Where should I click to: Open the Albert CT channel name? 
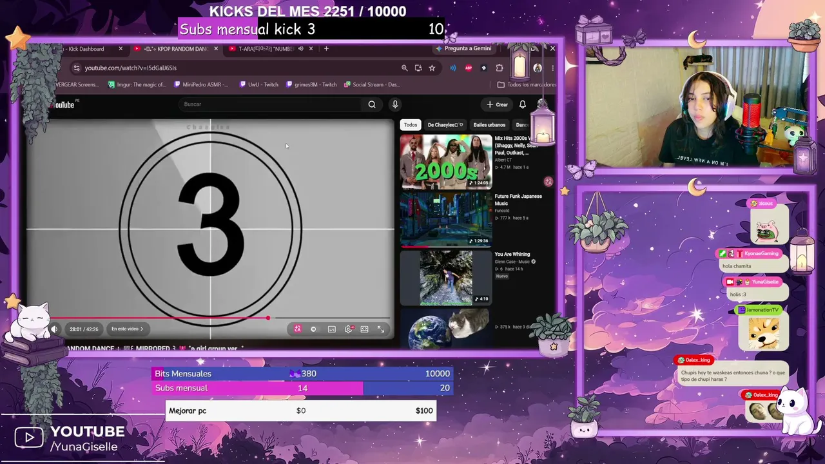click(503, 160)
